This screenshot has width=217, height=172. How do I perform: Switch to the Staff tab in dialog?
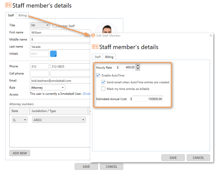[x=98, y=57]
